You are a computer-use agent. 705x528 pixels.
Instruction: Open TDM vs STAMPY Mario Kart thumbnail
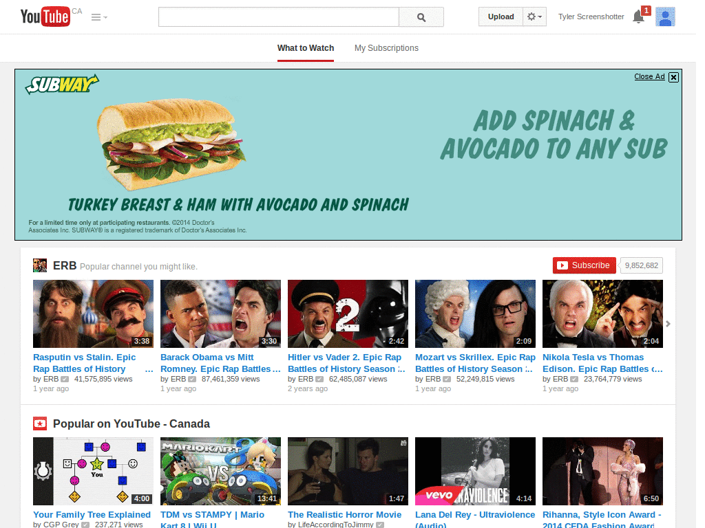pos(220,472)
